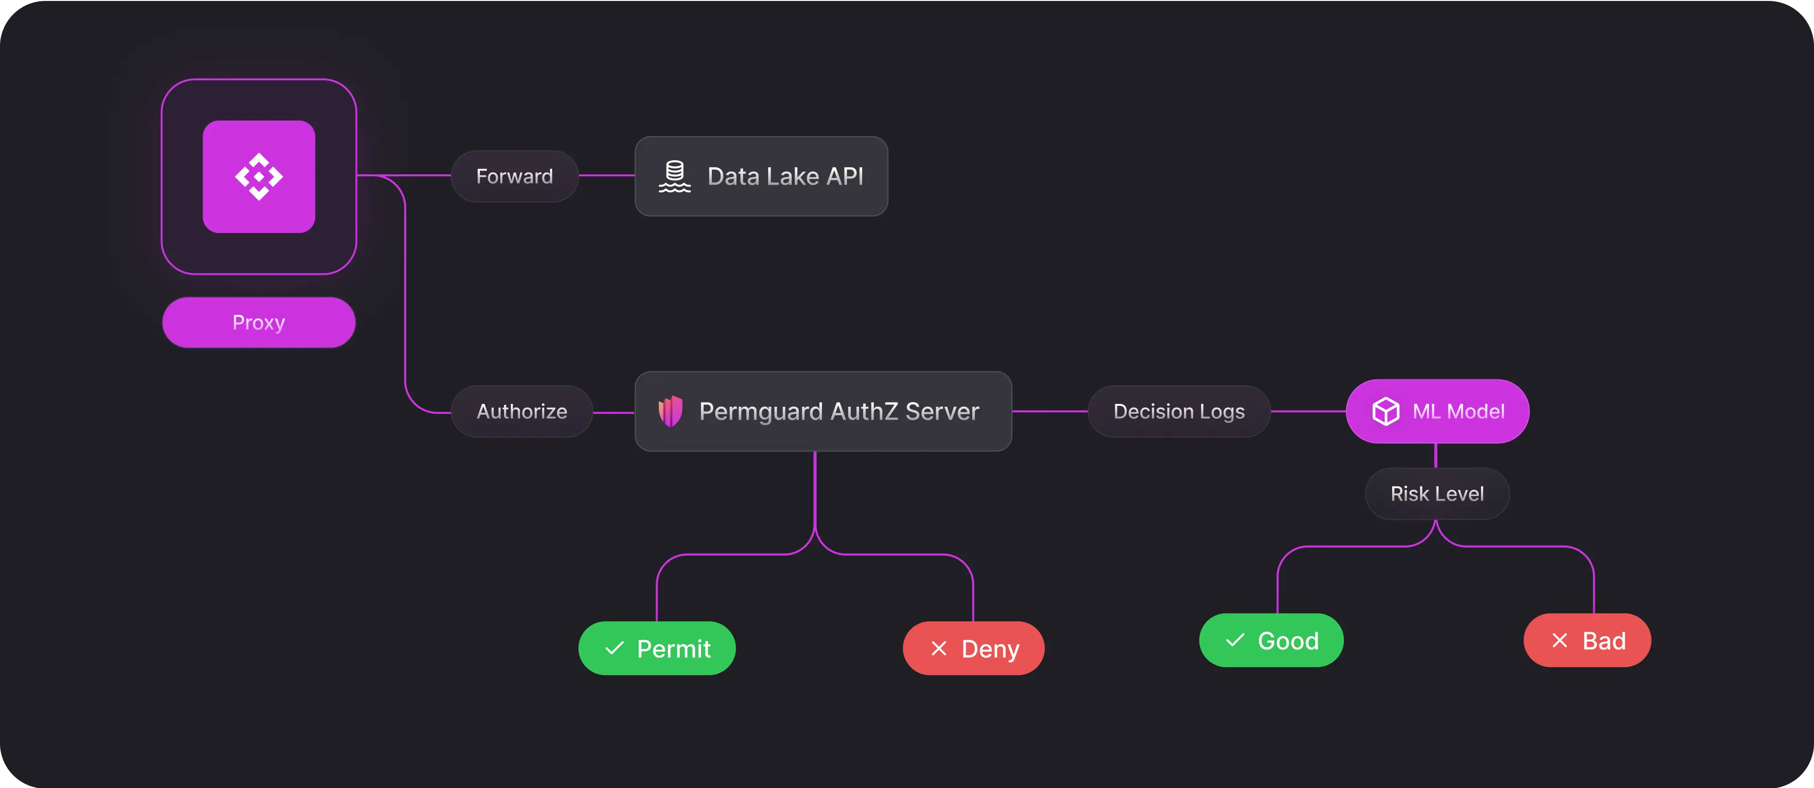This screenshot has width=1814, height=788.
Task: Select the purple Proxy label pill
Action: click(258, 323)
